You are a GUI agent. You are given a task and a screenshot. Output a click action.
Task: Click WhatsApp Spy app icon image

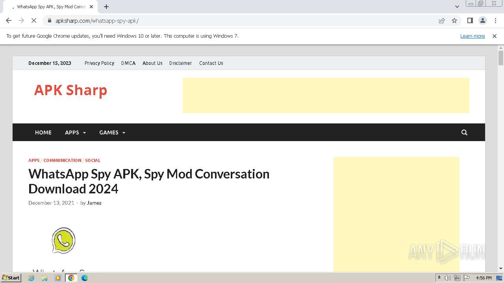(x=63, y=240)
